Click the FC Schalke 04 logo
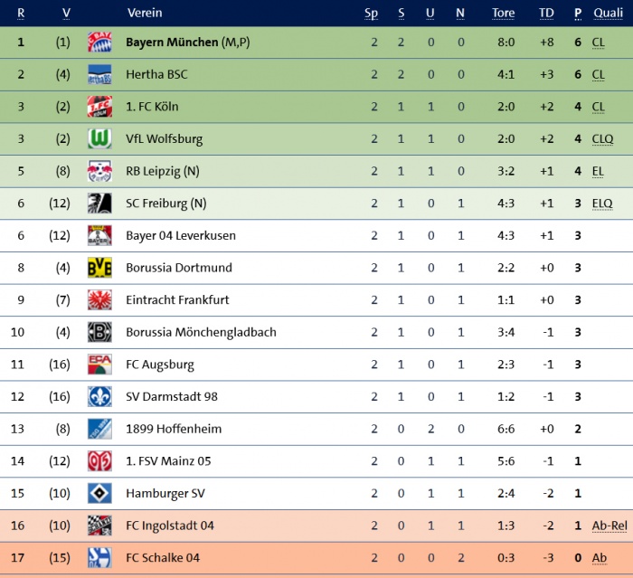This screenshot has height=578, width=633. pyautogui.click(x=99, y=558)
